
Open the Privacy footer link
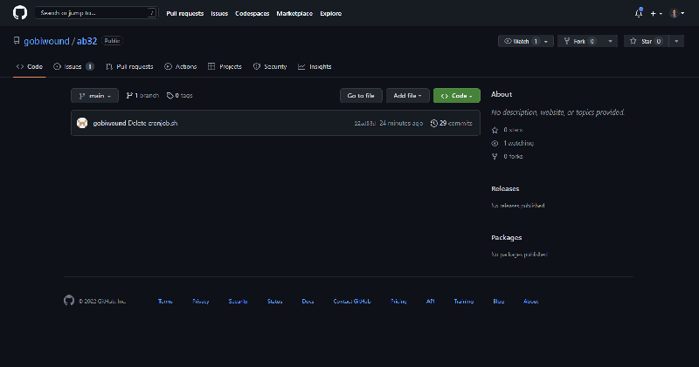coord(201,301)
